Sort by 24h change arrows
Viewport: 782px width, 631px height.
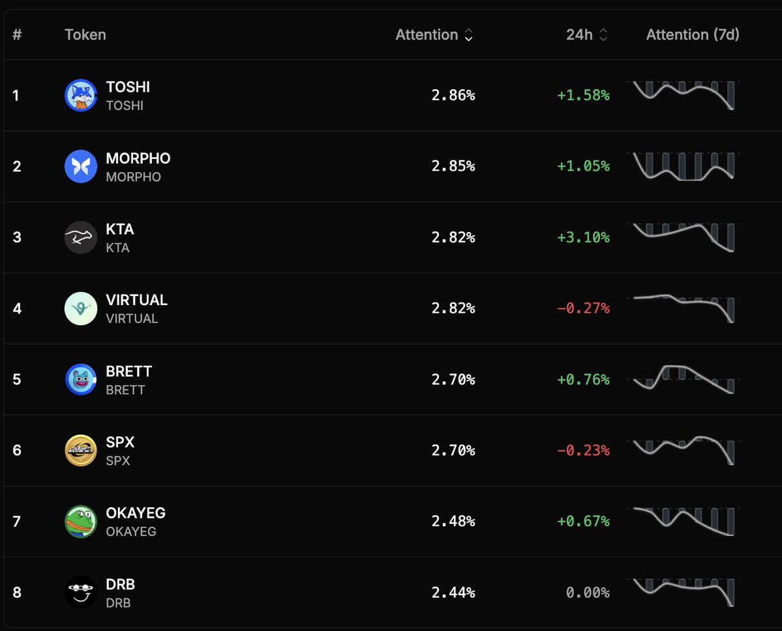click(603, 35)
